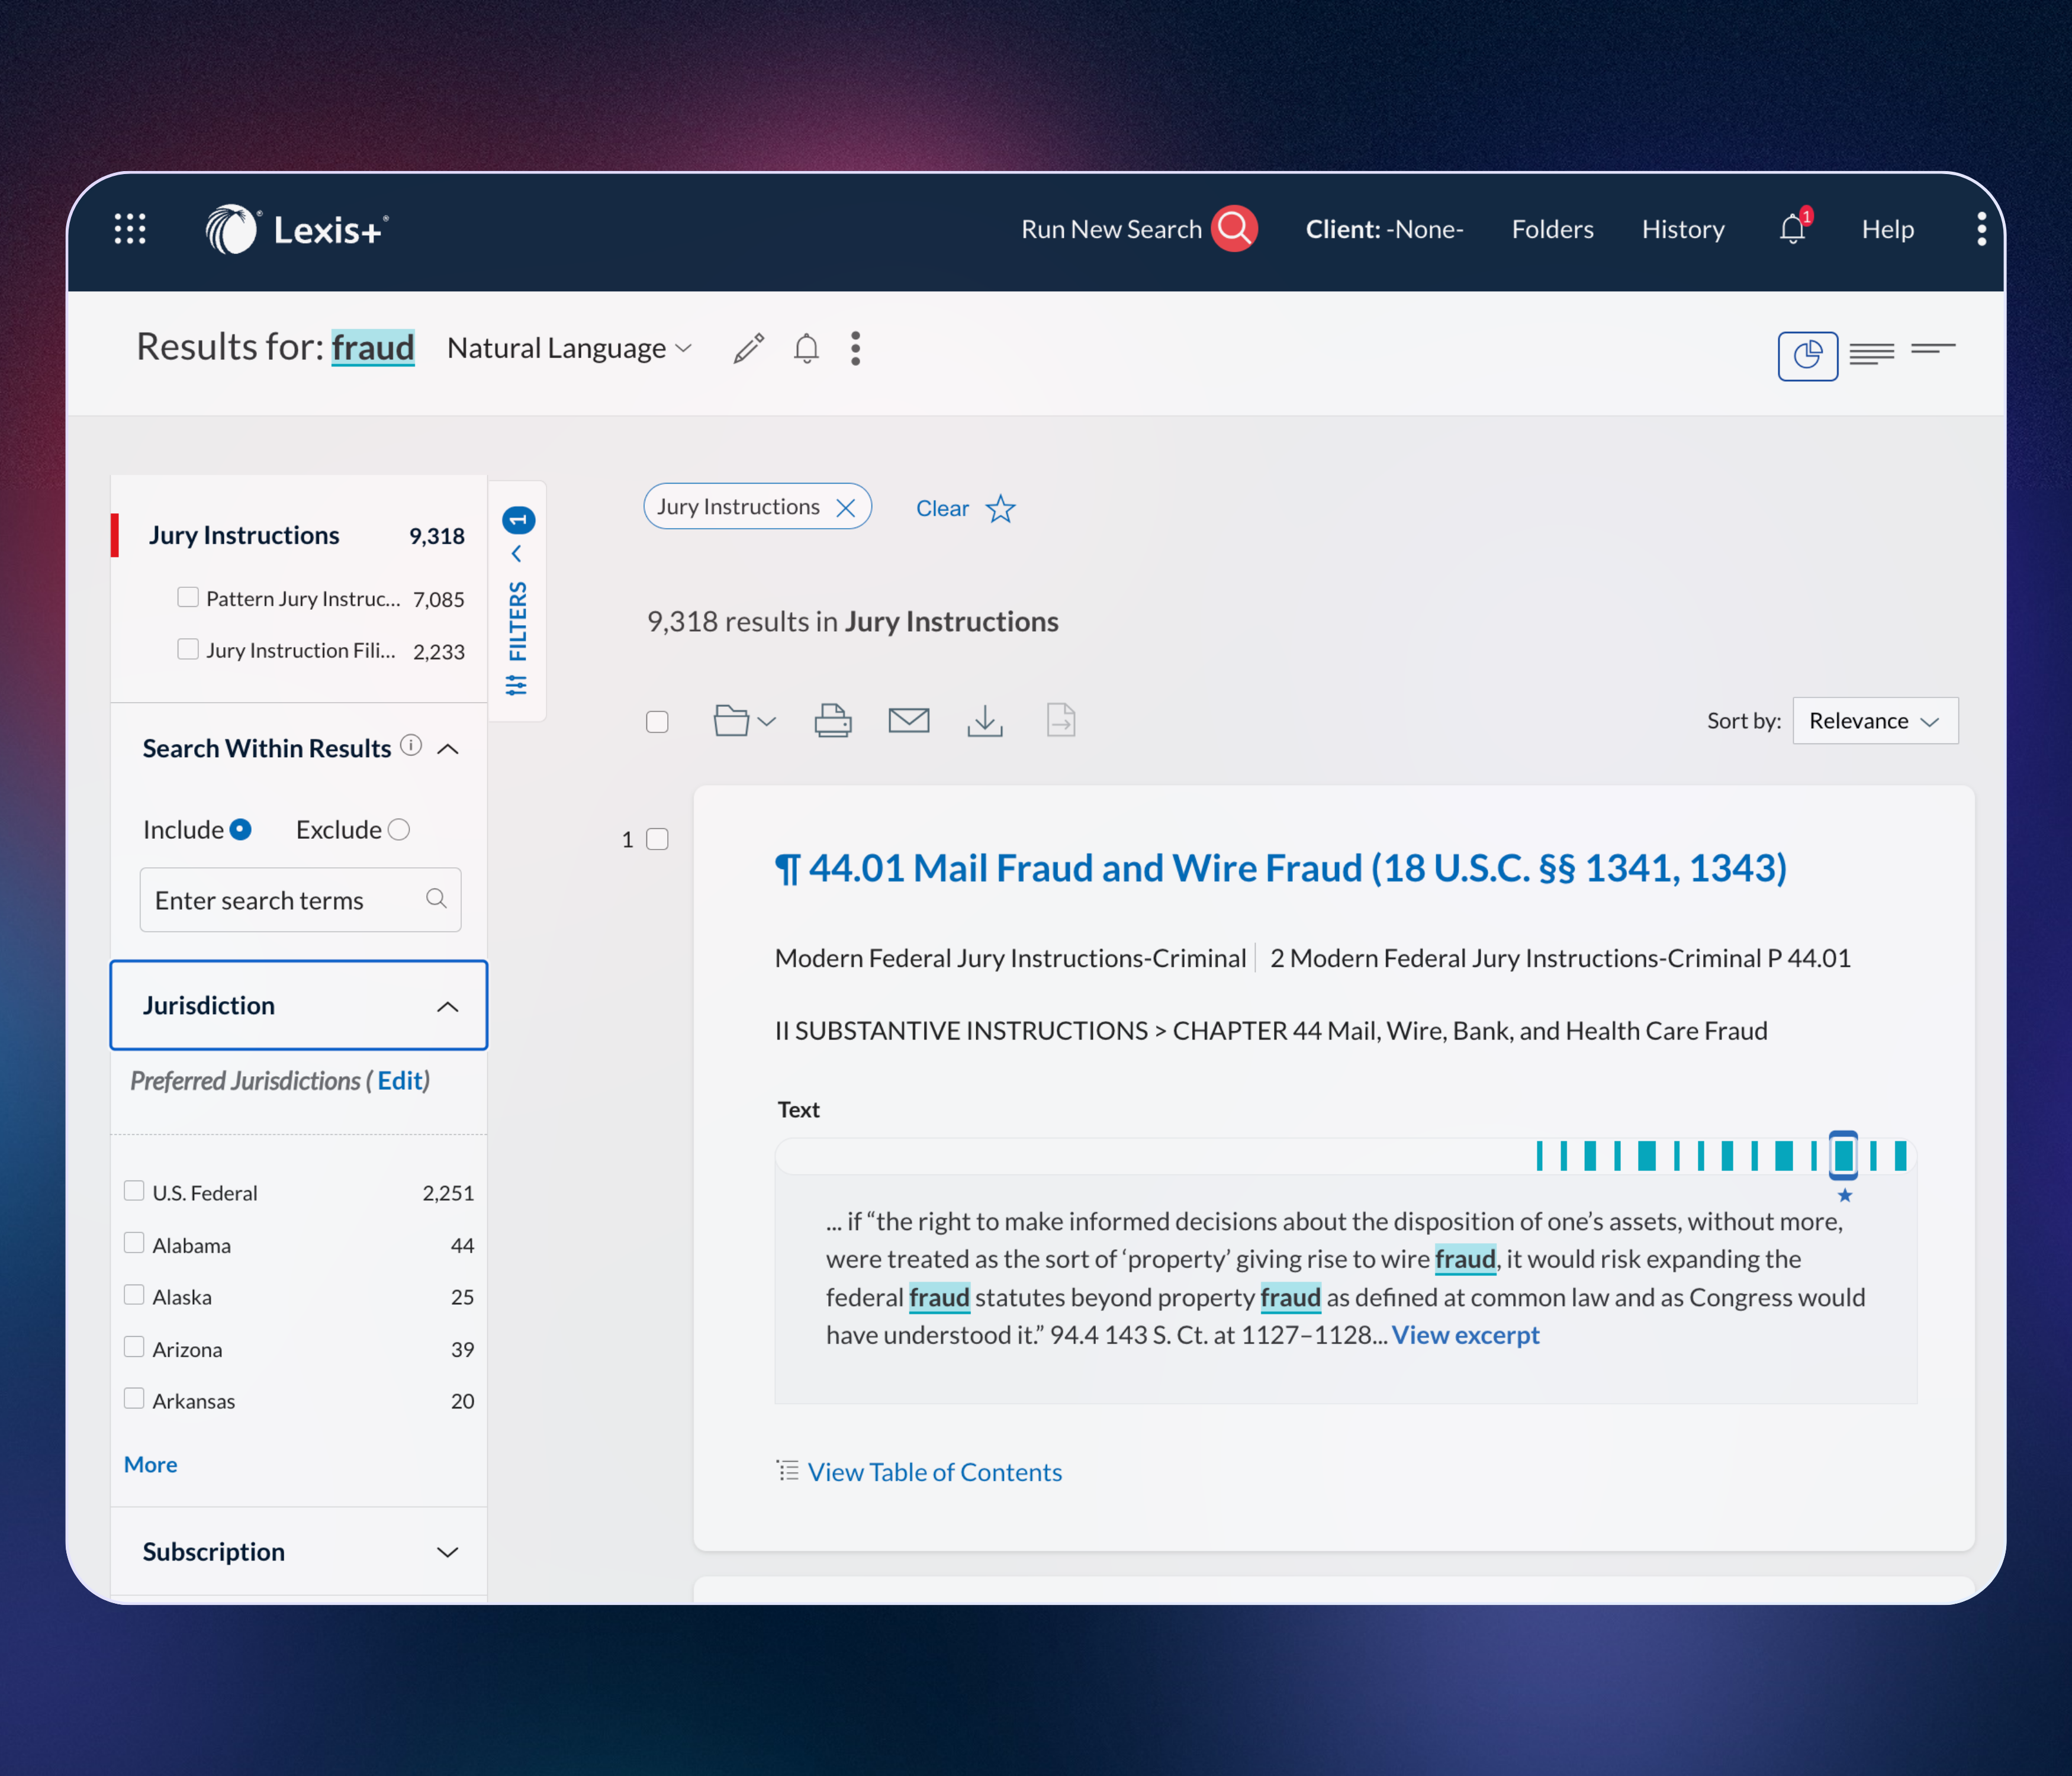Check Jury Instruction Filings checkbox
This screenshot has width=2072, height=1776.
tap(187, 649)
